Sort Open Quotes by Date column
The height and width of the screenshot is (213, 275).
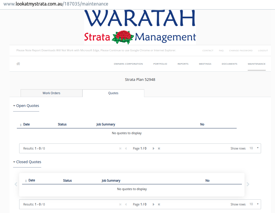tap(26, 124)
